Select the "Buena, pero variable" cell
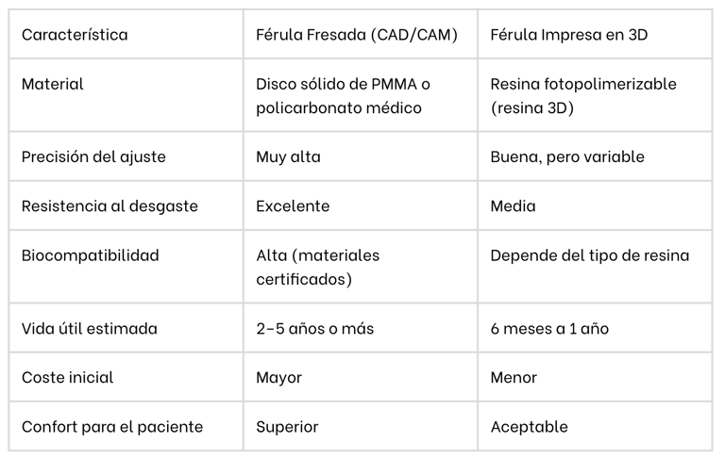The image size is (725, 459). coord(567,156)
